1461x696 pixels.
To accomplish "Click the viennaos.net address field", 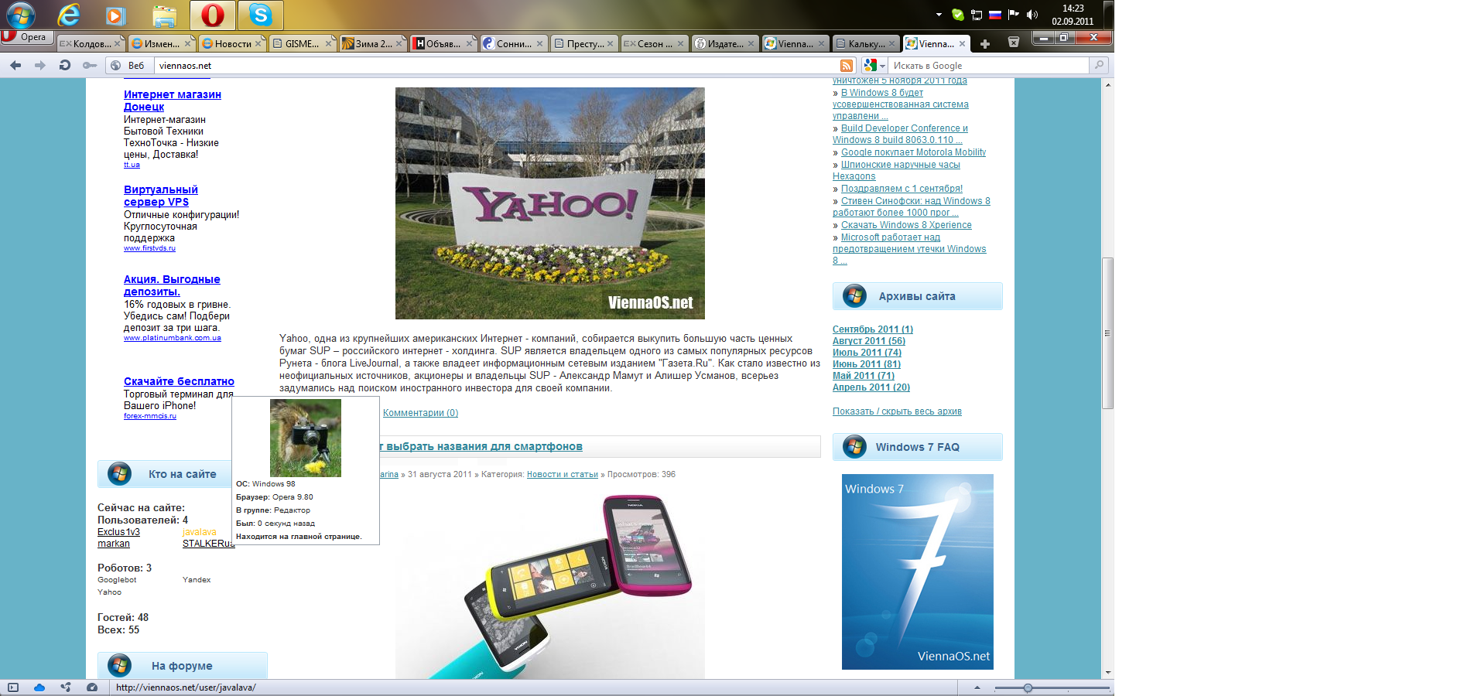I will click(x=495, y=66).
